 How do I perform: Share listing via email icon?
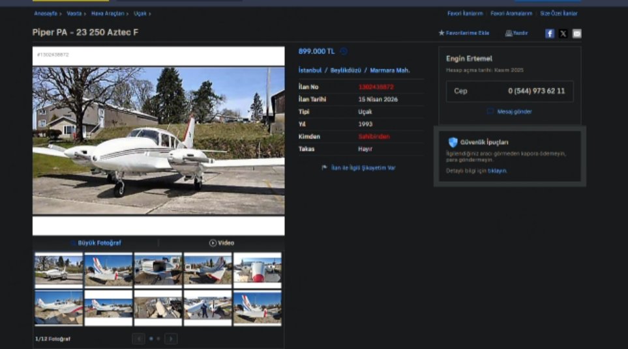click(x=576, y=34)
